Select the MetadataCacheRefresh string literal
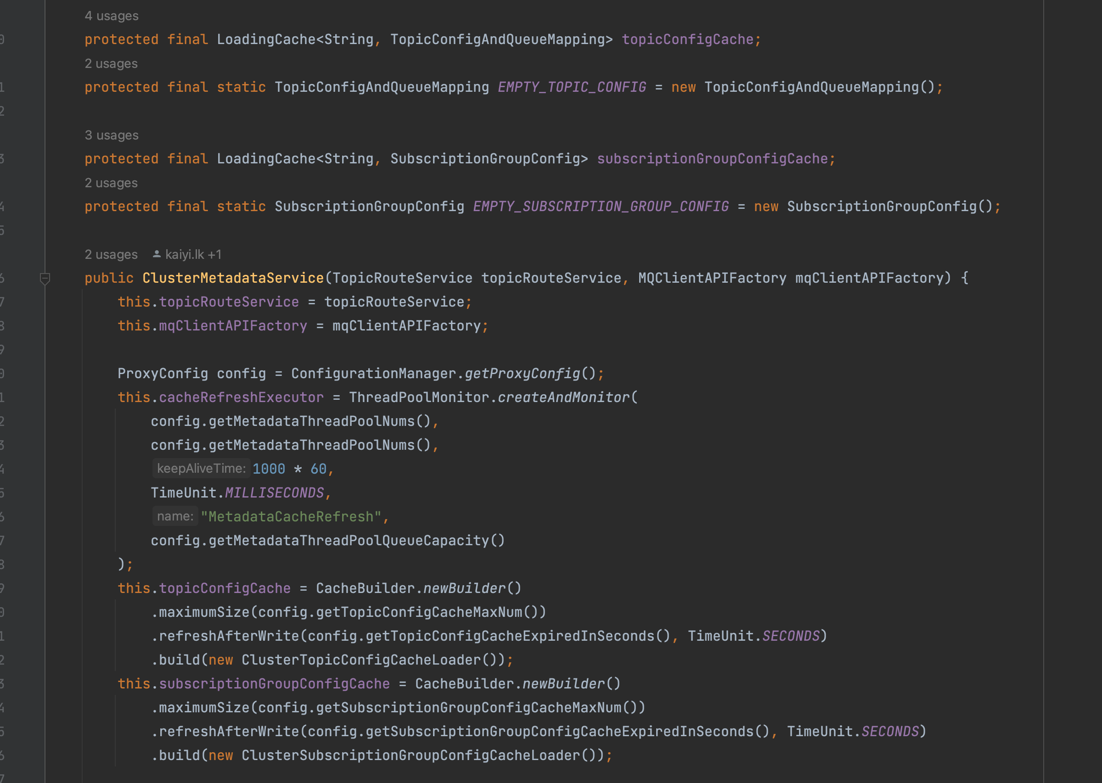 coord(292,516)
